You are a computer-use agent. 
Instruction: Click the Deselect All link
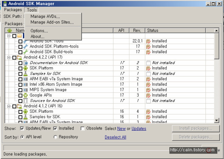[x=115, y=137]
